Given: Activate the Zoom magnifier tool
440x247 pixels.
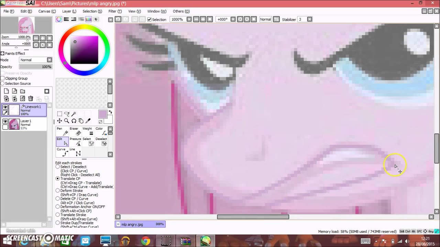Looking at the screenshot, I should pos(67,121).
